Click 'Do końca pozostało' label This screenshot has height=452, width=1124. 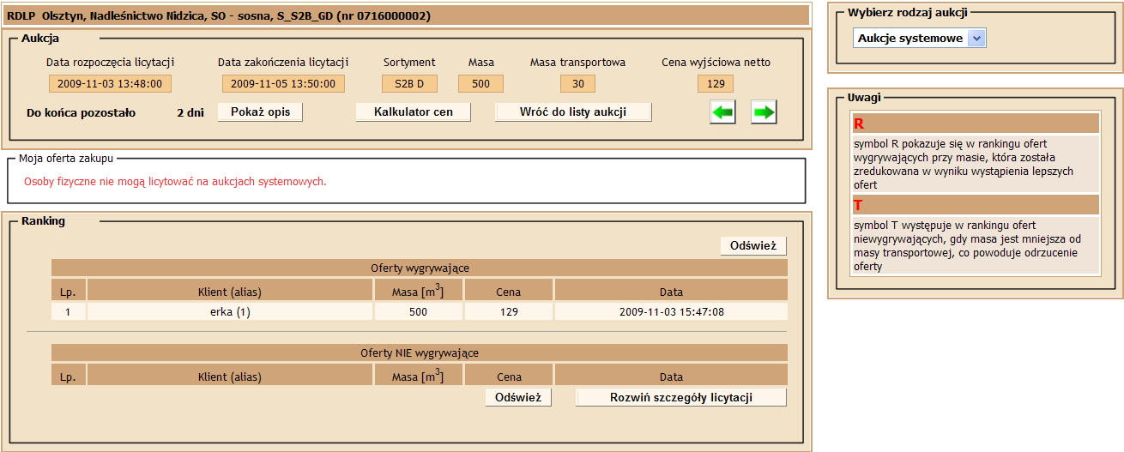[x=82, y=112]
